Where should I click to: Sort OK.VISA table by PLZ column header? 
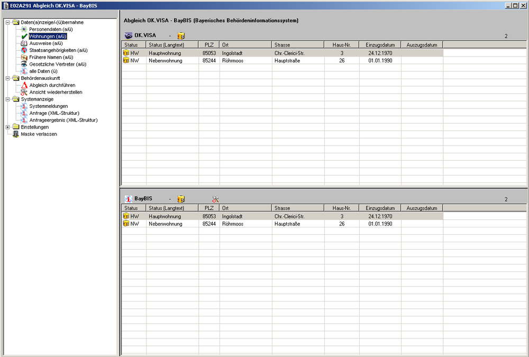pyautogui.click(x=208, y=45)
